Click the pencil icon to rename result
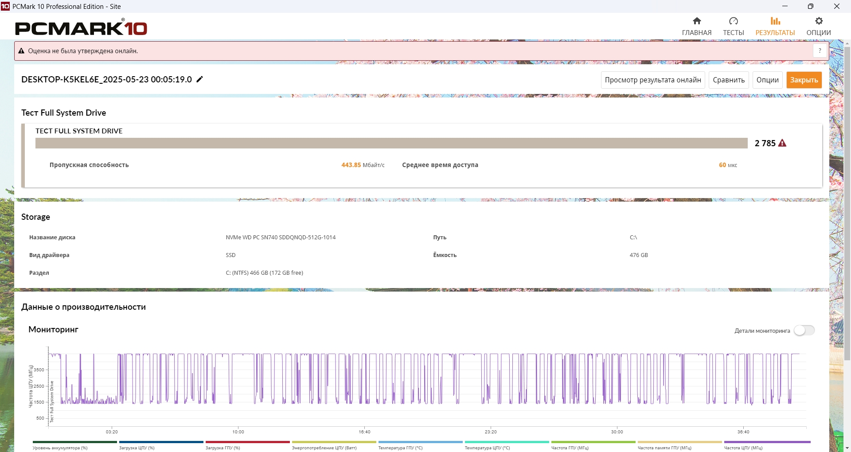The width and height of the screenshot is (851, 452). pyautogui.click(x=200, y=79)
